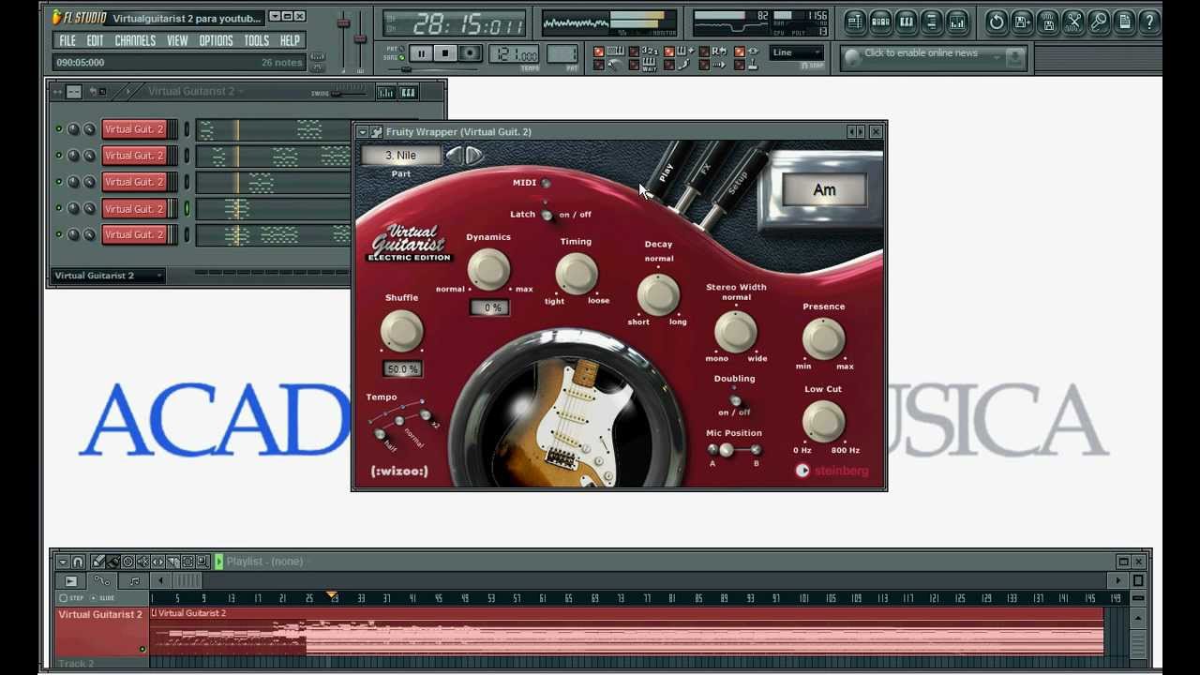Image resolution: width=1200 pixels, height=675 pixels.
Task: Mute the third Virtual Guit. 2 channel
Action: pos(59,182)
